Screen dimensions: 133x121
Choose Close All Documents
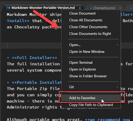pyautogui.click(x=86, y=20)
